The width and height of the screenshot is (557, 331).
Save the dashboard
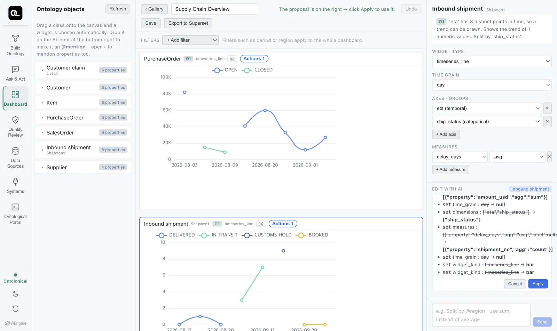151,23
